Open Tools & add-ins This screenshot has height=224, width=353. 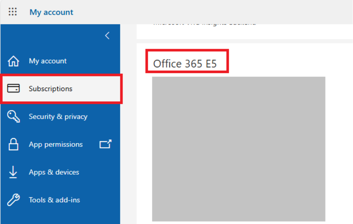[x=54, y=200]
